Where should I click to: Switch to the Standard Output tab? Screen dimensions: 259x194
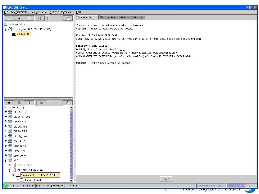(x=87, y=17)
